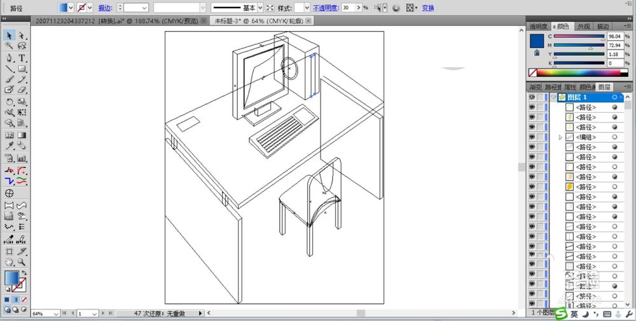Select the Type tool
636x321 pixels.
(22, 58)
